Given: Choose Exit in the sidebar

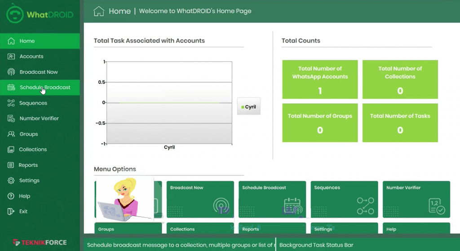Looking at the screenshot, I should click(40, 211).
